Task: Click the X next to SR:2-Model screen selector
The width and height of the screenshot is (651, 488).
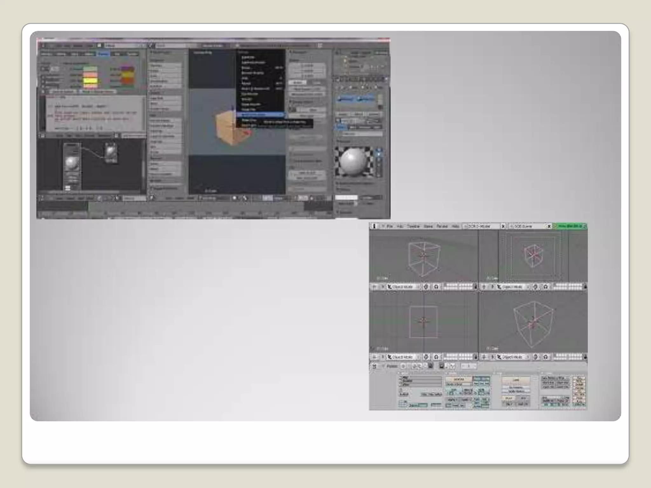Action: 503,226
